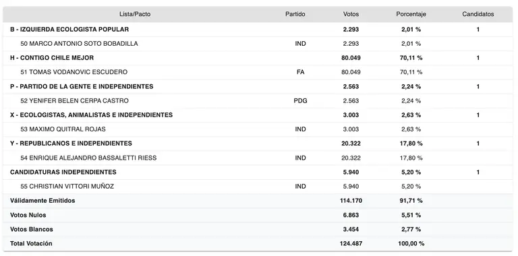Click the Votos Blancos label

pos(32,229)
